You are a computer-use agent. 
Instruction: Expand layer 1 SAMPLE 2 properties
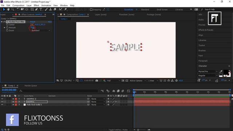pos(13,99)
